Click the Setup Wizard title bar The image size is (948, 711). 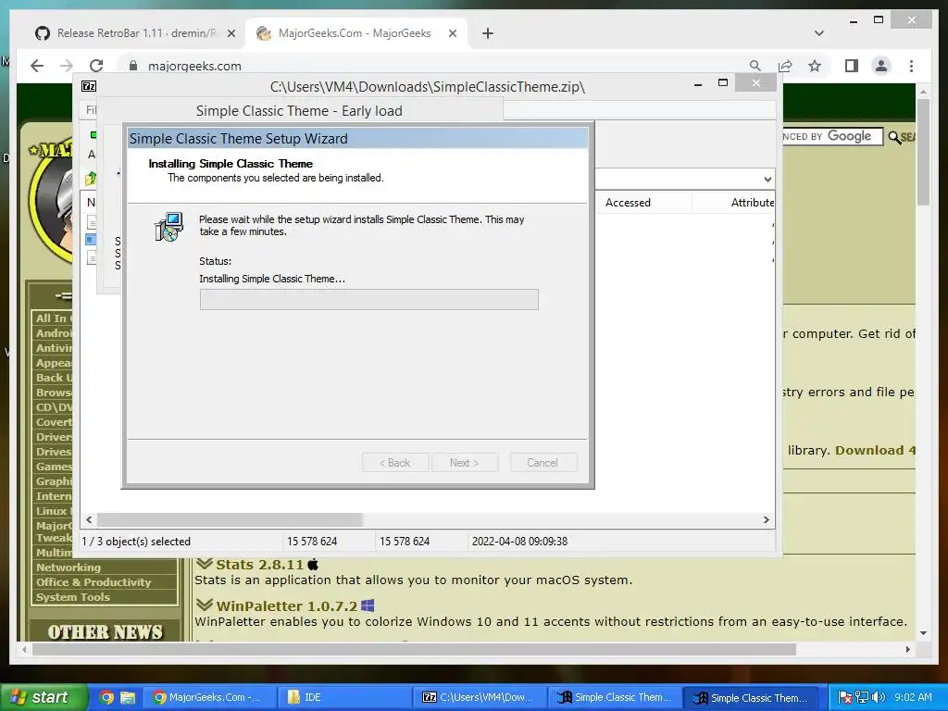tap(358, 139)
